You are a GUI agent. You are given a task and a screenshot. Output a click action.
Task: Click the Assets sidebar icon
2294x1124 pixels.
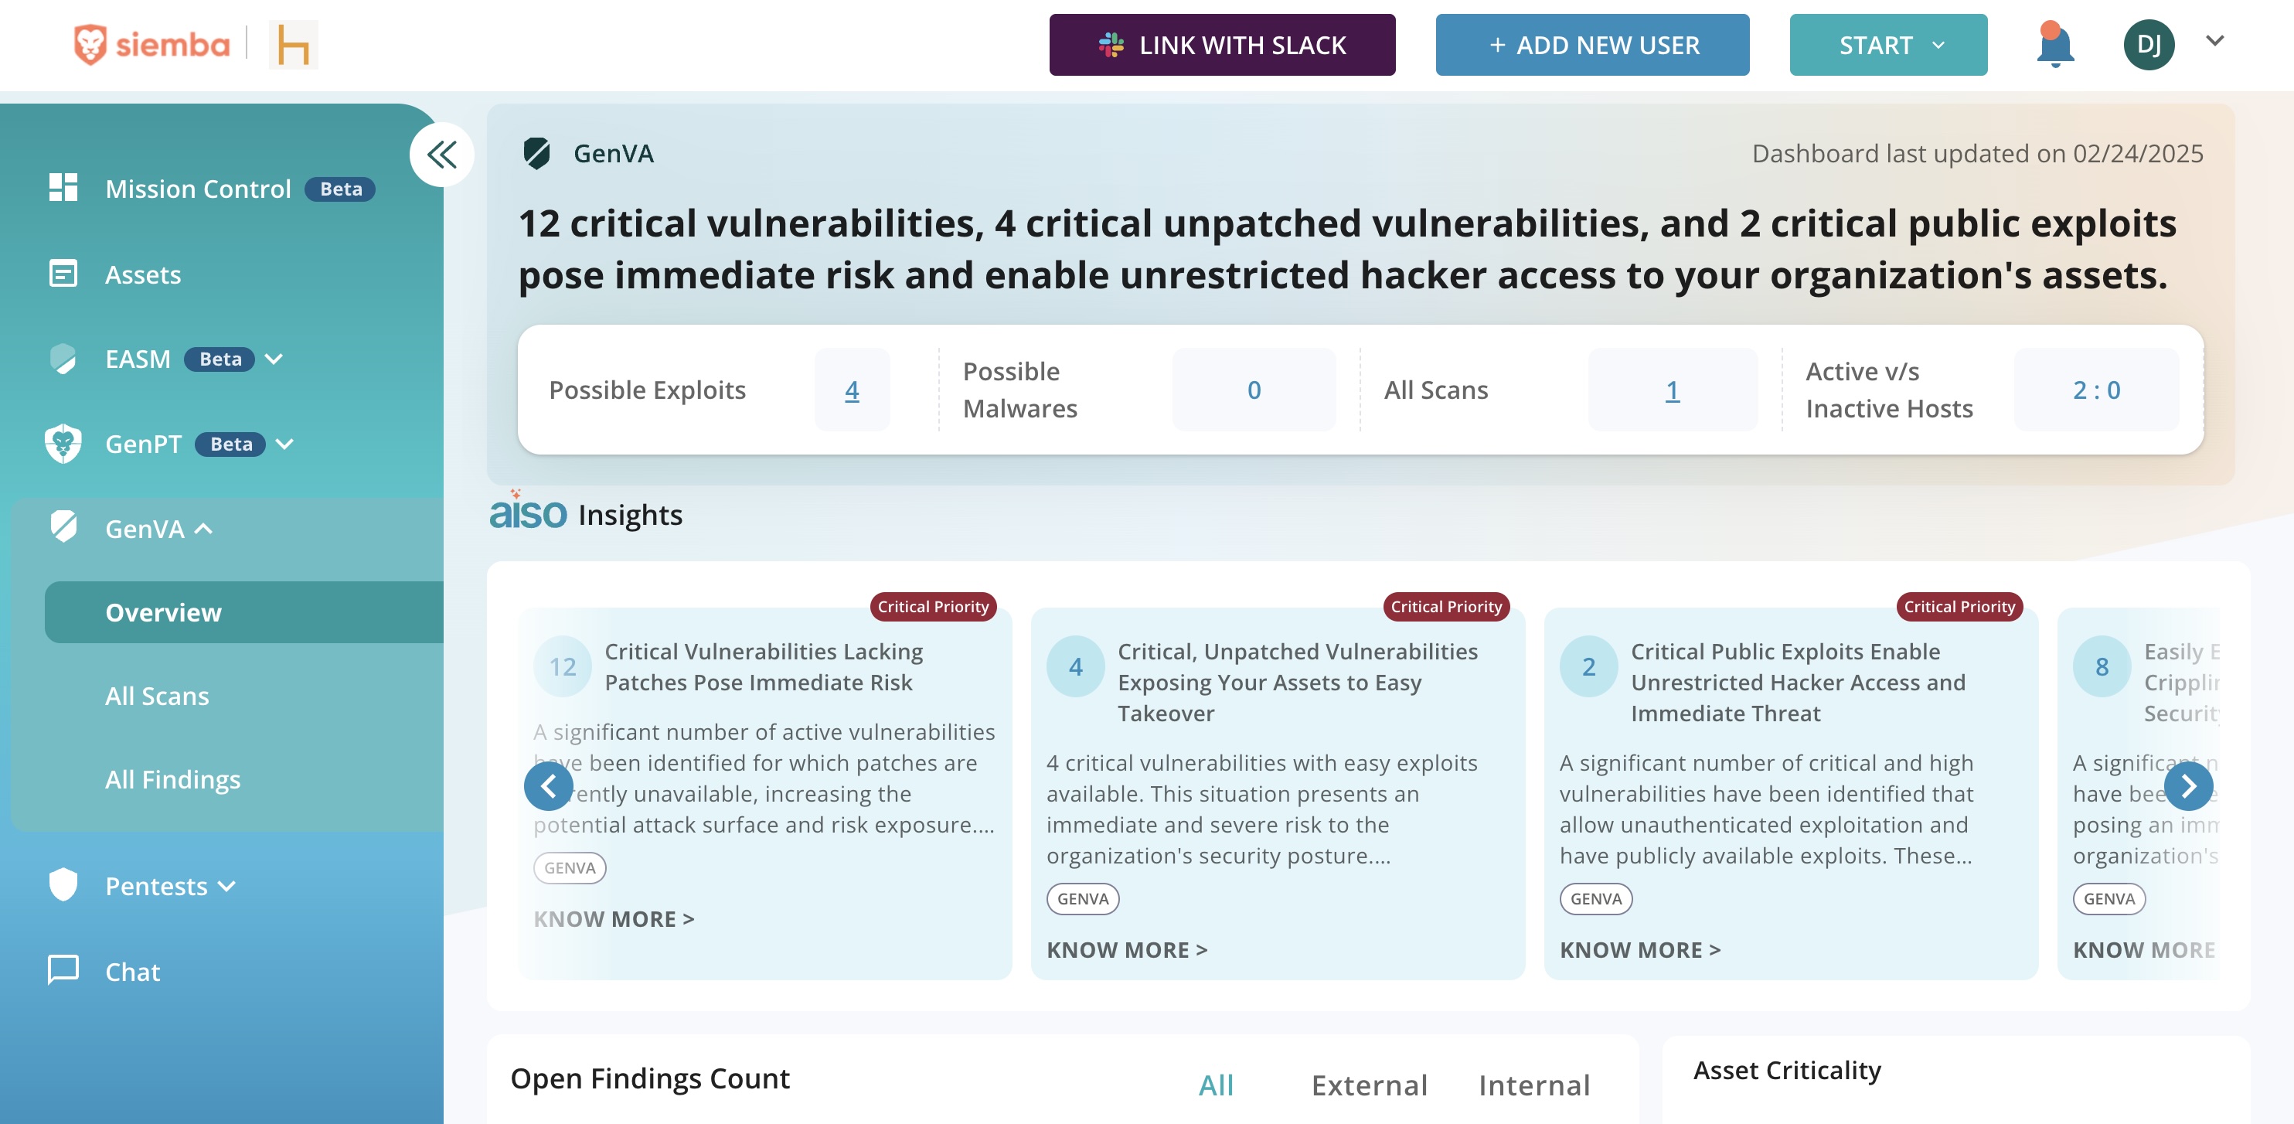click(x=63, y=274)
